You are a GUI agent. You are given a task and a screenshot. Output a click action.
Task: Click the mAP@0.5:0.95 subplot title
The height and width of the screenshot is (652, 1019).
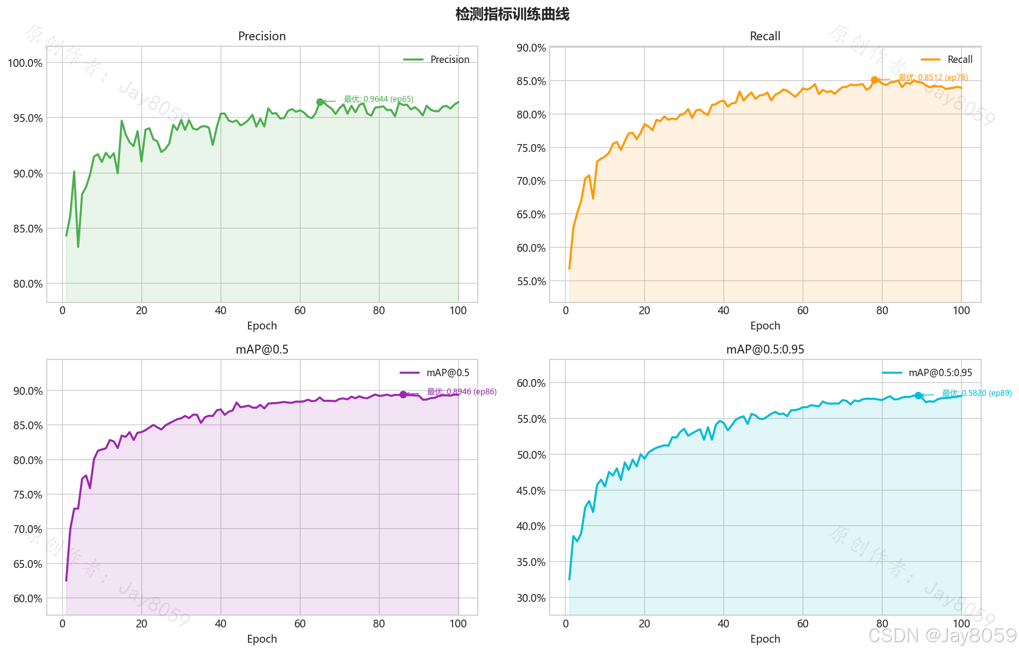(x=765, y=350)
